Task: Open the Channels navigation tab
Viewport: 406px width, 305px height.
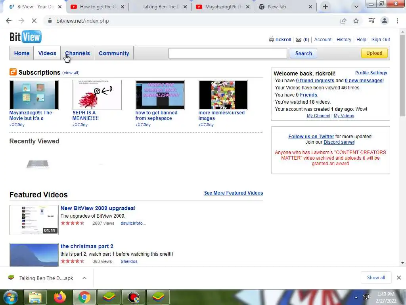Action: 77,53
